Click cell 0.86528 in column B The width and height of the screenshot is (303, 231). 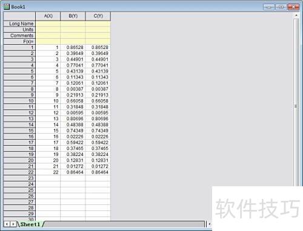click(73, 47)
